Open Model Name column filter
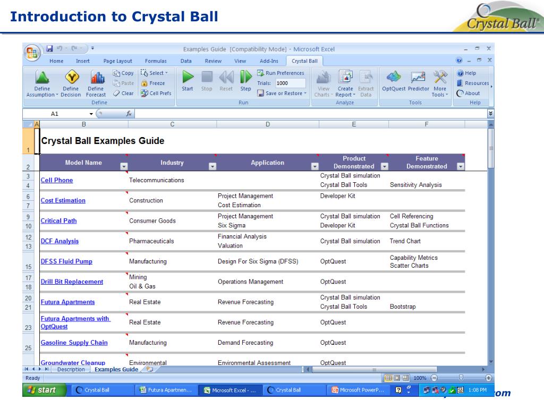 [124, 166]
